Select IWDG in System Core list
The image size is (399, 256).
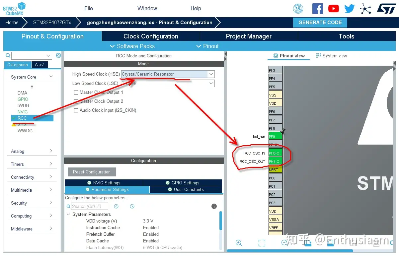[23, 105]
